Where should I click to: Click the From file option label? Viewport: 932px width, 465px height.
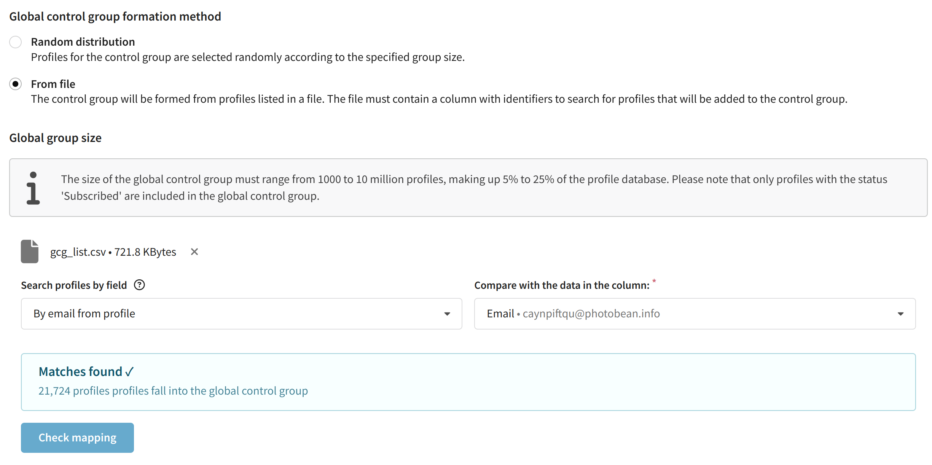tap(53, 84)
